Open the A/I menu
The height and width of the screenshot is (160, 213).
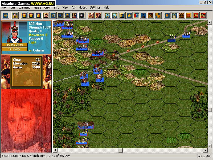pos(73,7)
